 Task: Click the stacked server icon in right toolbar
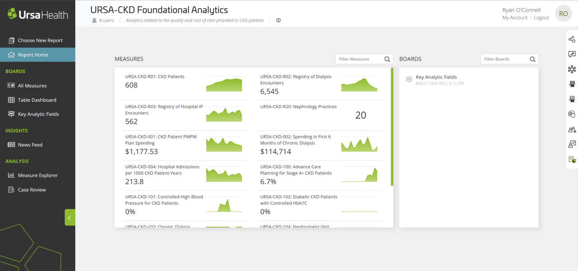point(572,84)
